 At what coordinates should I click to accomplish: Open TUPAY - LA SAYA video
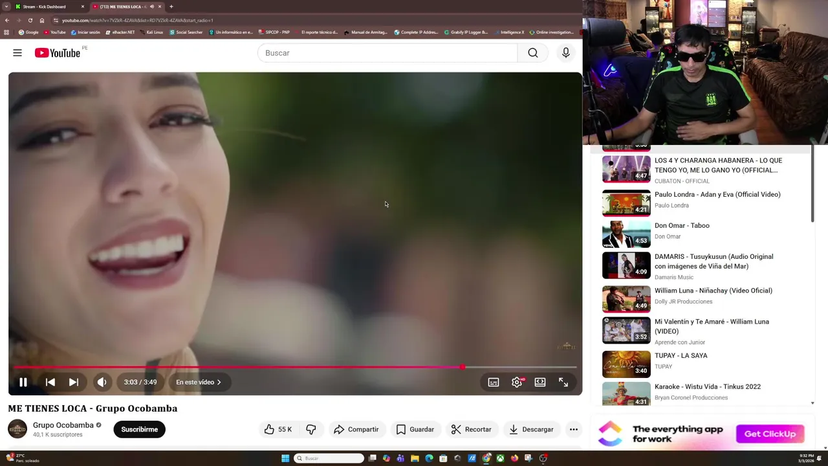pyautogui.click(x=681, y=356)
